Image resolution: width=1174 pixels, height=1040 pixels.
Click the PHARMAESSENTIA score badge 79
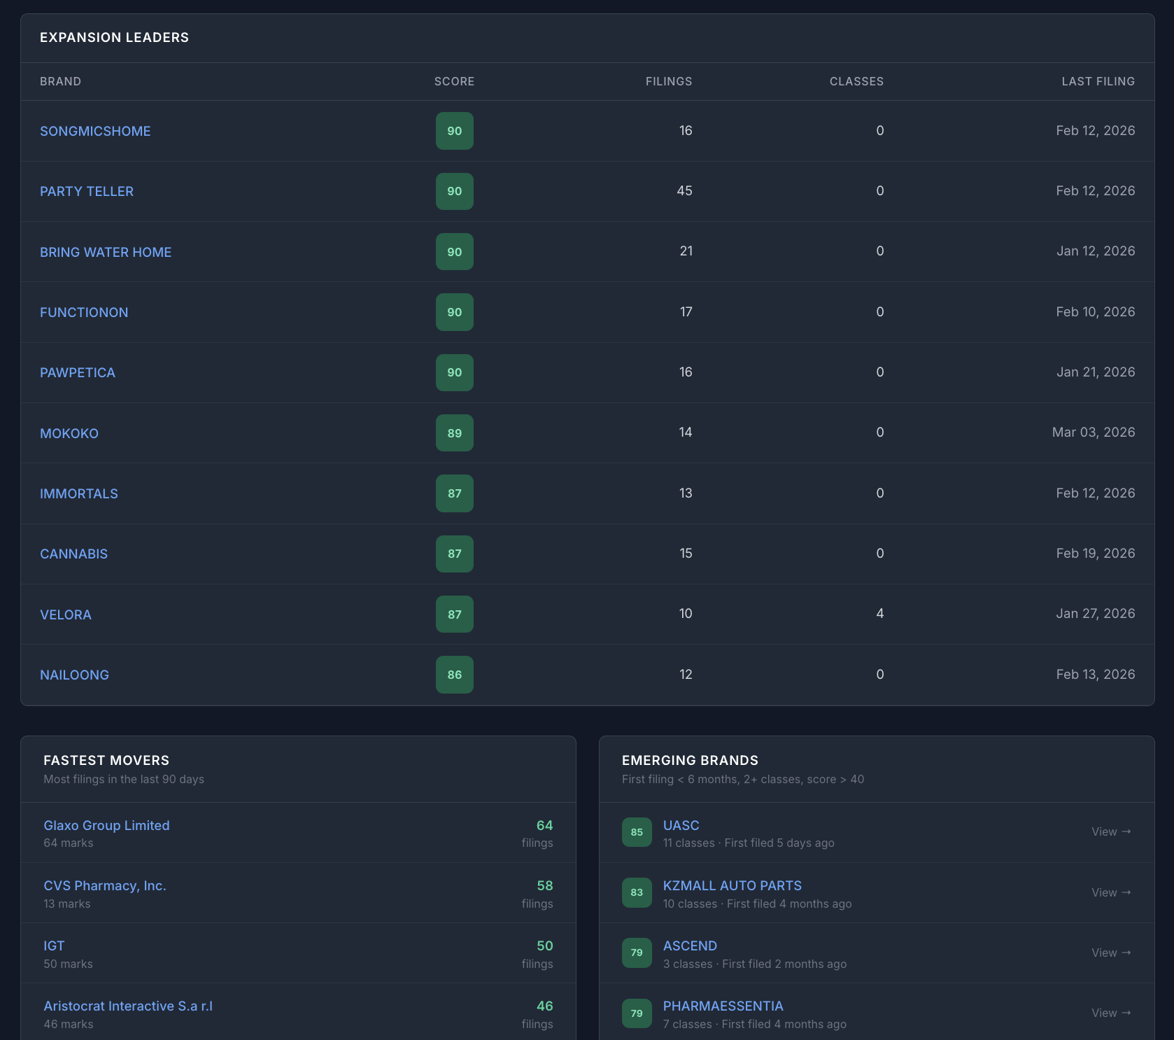637,1013
